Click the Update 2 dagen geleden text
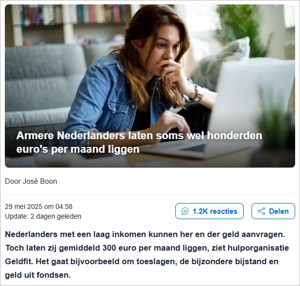300x286 pixels. point(43,216)
